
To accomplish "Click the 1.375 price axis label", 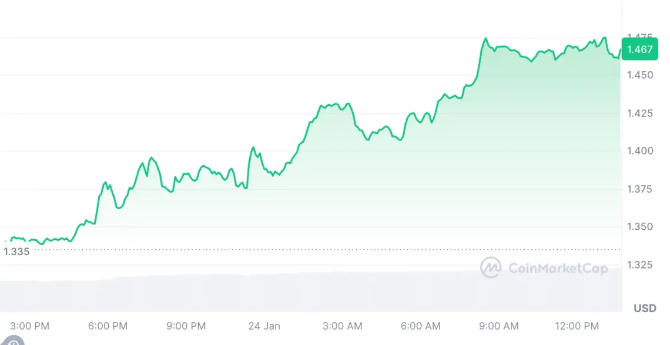I will coord(639,189).
